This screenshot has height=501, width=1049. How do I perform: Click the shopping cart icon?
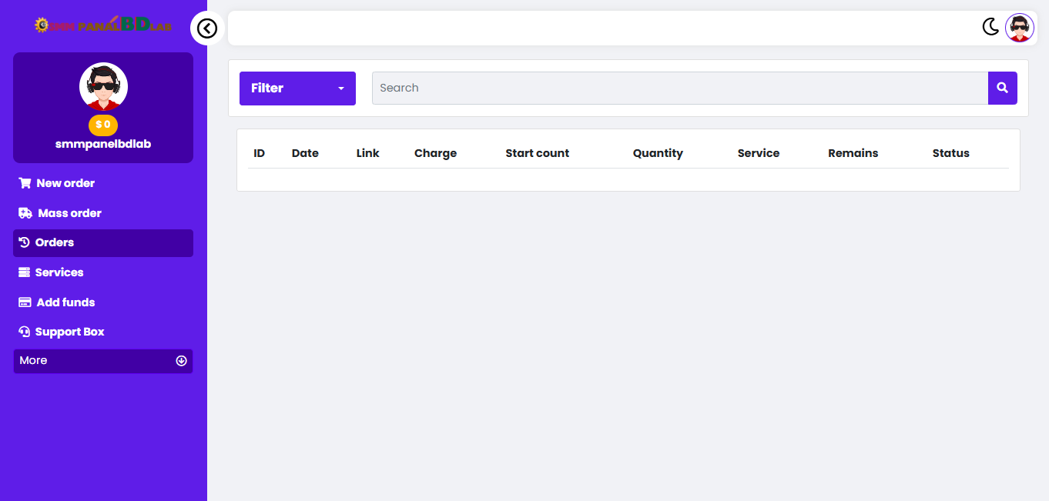(25, 183)
